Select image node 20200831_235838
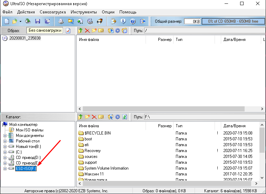 25,38
